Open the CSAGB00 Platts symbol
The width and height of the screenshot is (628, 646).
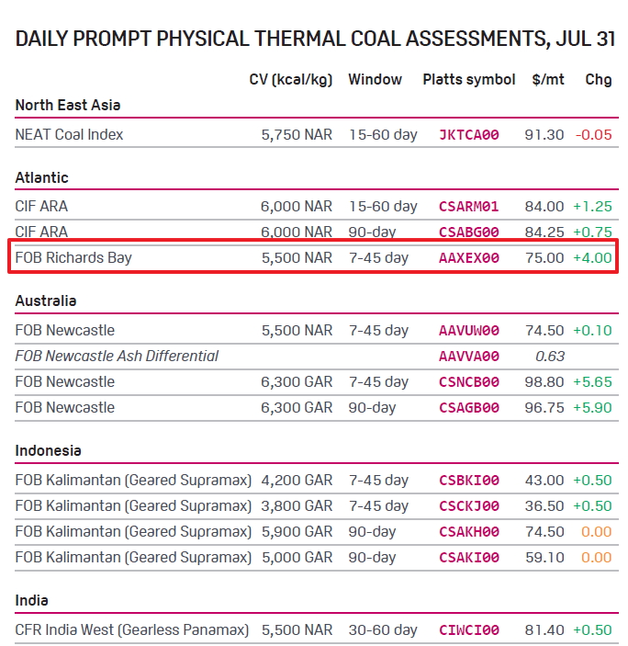tap(469, 407)
